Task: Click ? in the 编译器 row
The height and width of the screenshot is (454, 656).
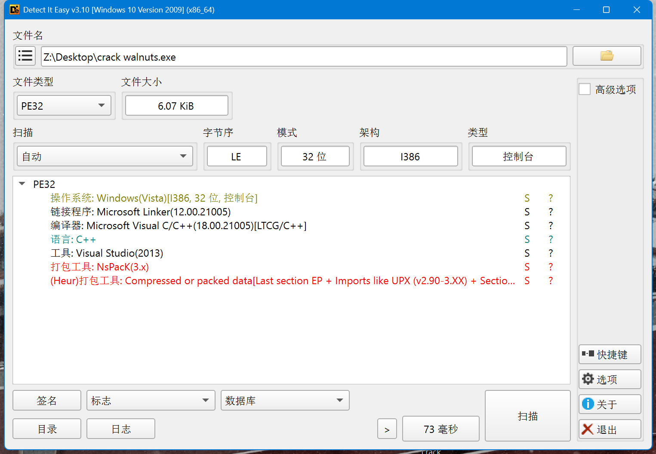Action: point(551,226)
